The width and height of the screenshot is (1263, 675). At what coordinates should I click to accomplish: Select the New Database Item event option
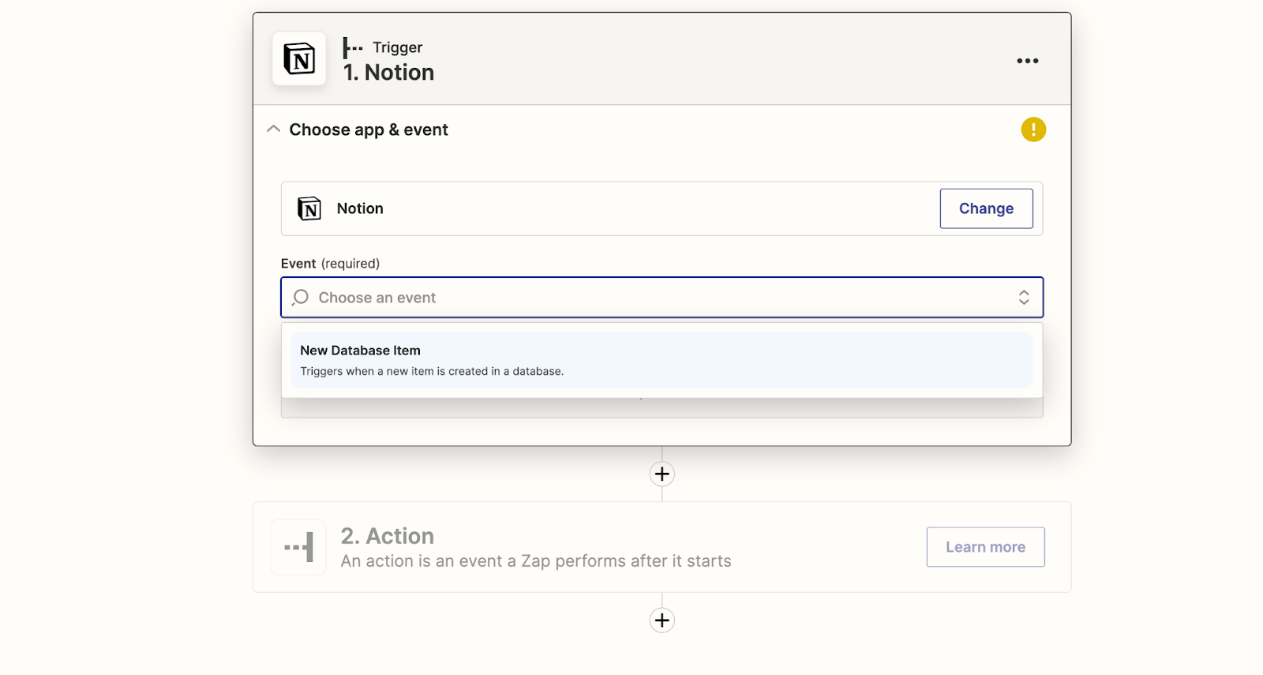pos(661,360)
